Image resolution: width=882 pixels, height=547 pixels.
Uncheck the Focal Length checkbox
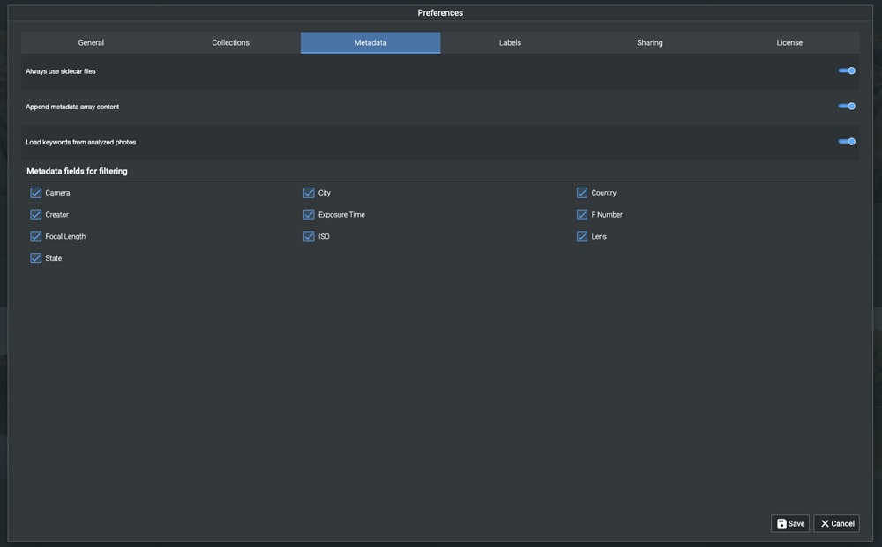36,237
